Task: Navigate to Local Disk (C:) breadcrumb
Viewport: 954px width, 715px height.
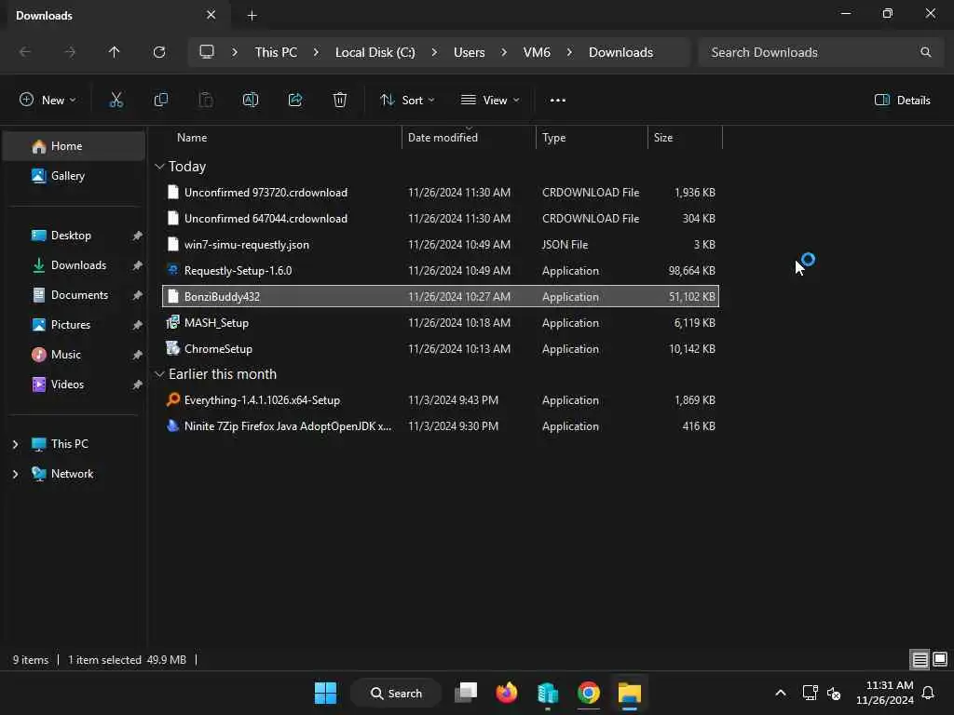Action: [375, 52]
